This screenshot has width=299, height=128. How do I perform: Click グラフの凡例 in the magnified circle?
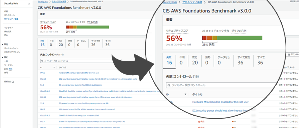coord(239,31)
